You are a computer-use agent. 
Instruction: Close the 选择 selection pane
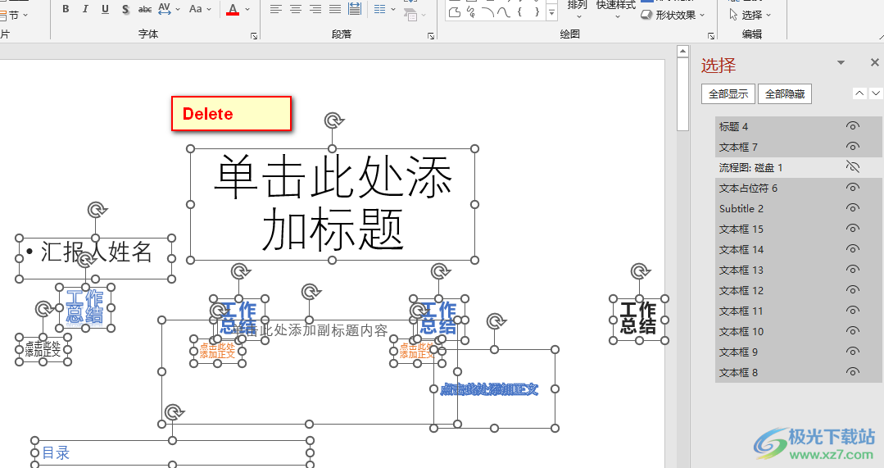[x=874, y=63]
